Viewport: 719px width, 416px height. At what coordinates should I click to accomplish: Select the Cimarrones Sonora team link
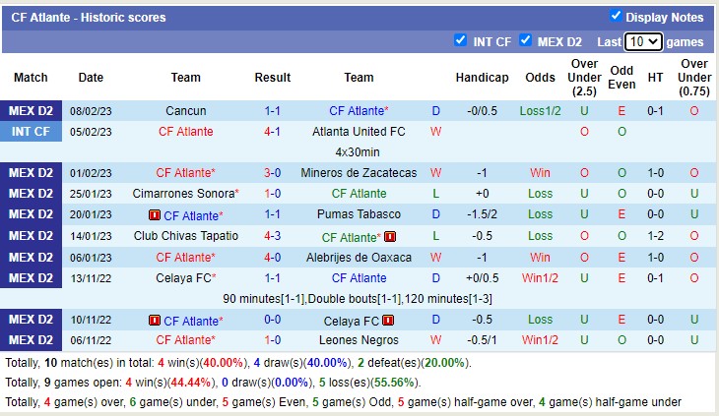pyautogui.click(x=185, y=194)
